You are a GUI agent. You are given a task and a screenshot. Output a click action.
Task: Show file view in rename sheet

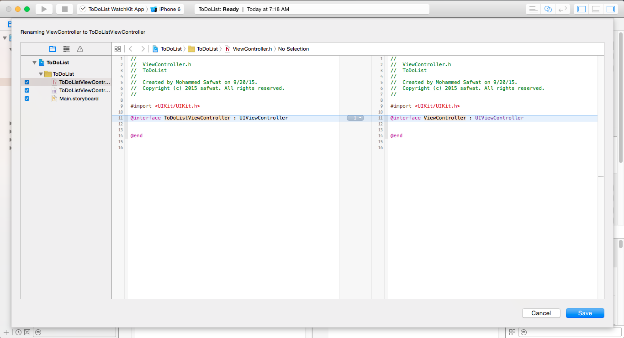click(53, 49)
